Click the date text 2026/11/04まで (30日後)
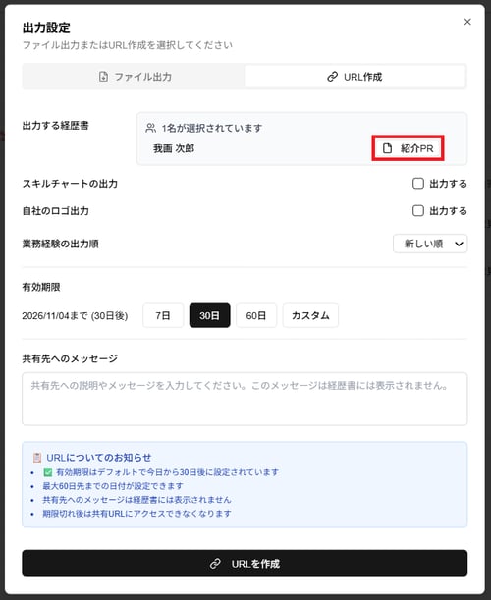Screen dimensions: 491x600 tap(75, 316)
